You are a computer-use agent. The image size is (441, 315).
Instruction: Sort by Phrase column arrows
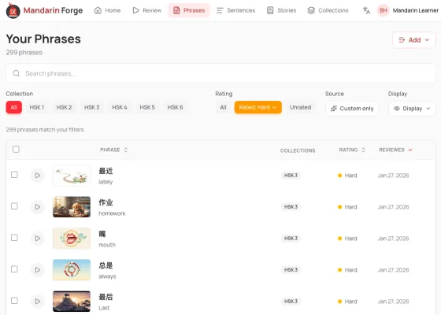point(126,150)
